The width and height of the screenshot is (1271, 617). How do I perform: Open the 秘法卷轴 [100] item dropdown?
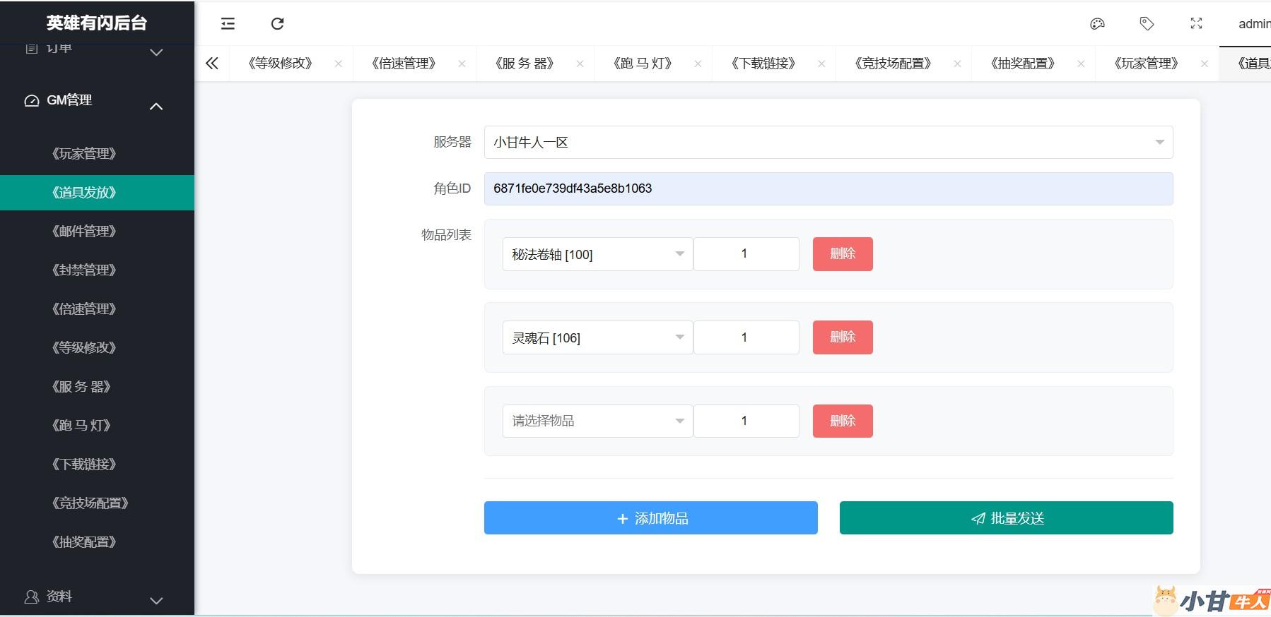(x=597, y=254)
